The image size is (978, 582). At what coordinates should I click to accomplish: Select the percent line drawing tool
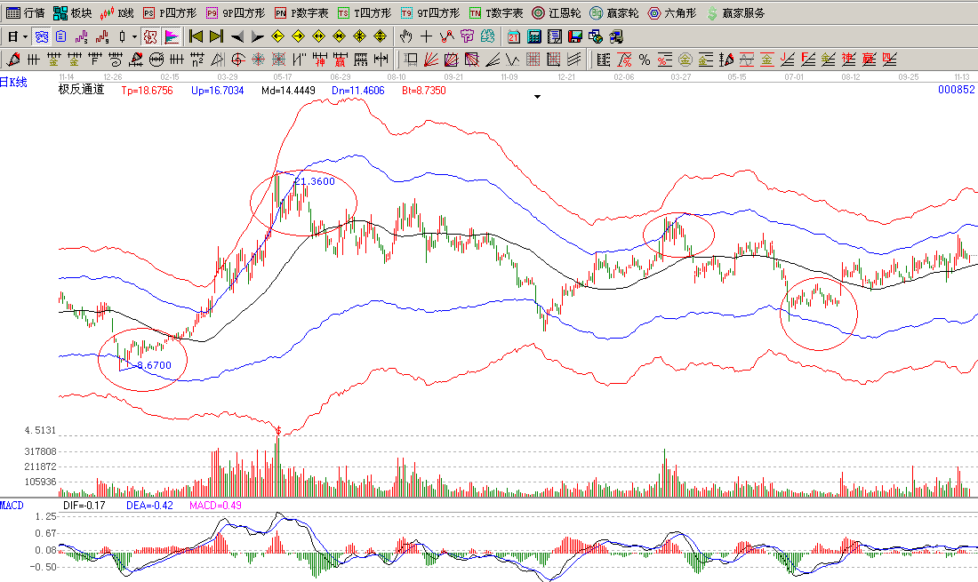[645, 60]
